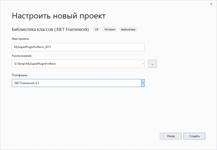Click the project name input field
Image resolution: width=217 pixels, height=150 pixels.
pyautogui.click(x=78, y=47)
